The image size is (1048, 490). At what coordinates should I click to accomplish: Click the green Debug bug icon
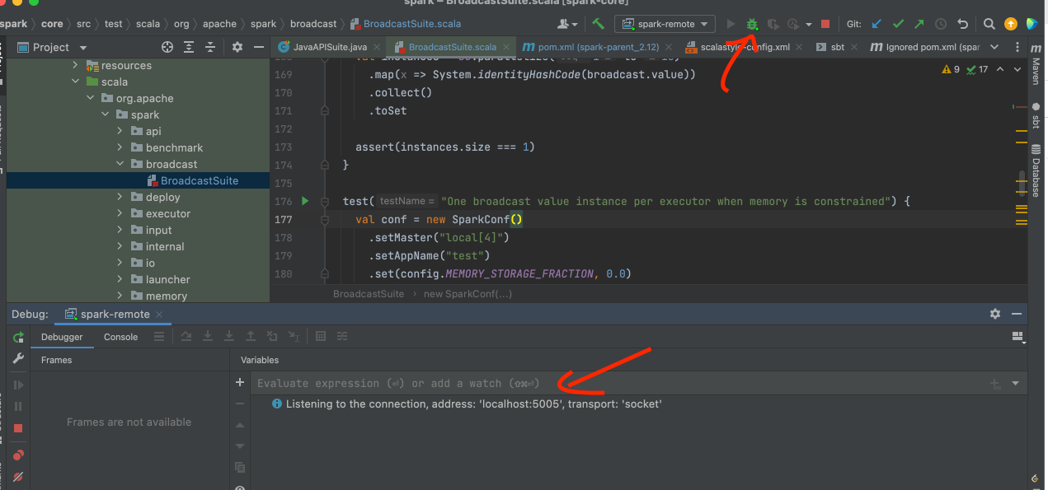(x=752, y=25)
